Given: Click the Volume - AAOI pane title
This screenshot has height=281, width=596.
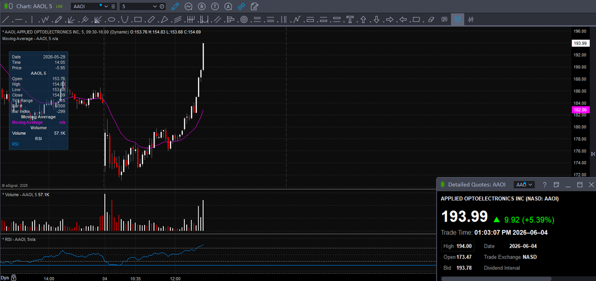Looking at the screenshot, I should 26,194.
